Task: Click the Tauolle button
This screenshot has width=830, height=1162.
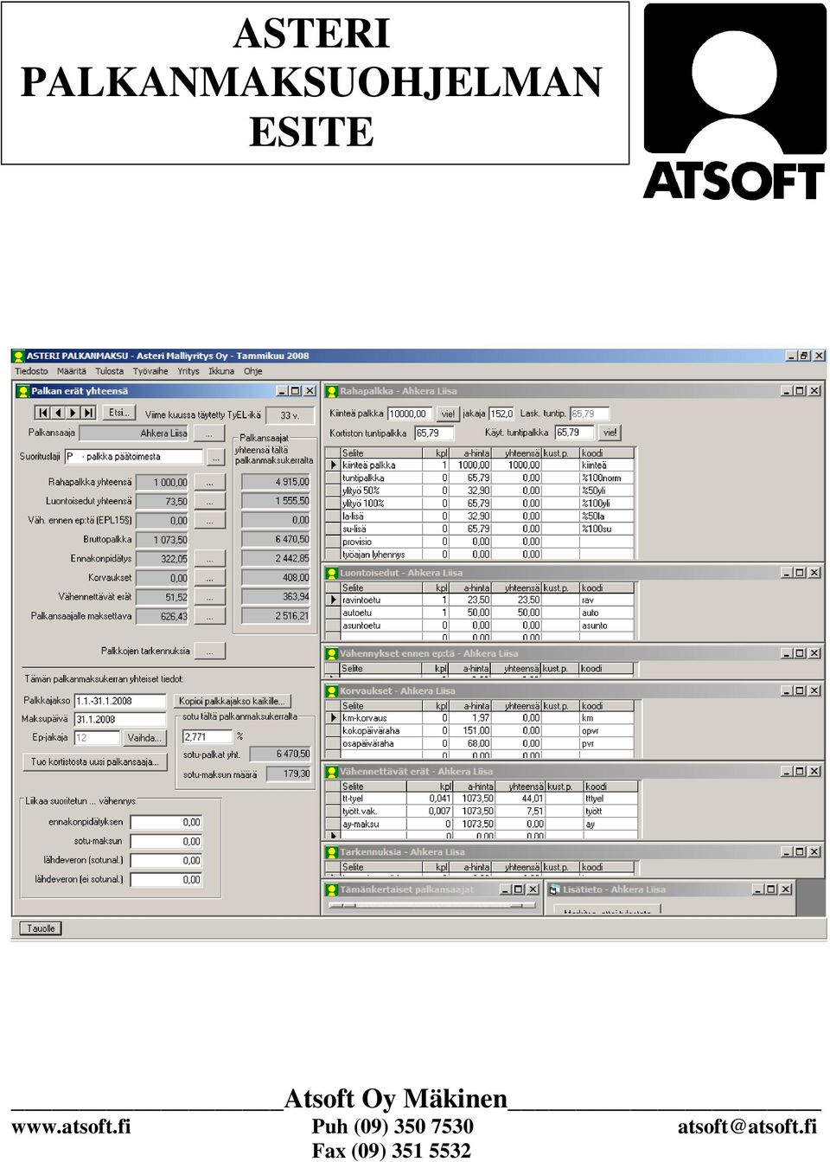Action: 41,928
